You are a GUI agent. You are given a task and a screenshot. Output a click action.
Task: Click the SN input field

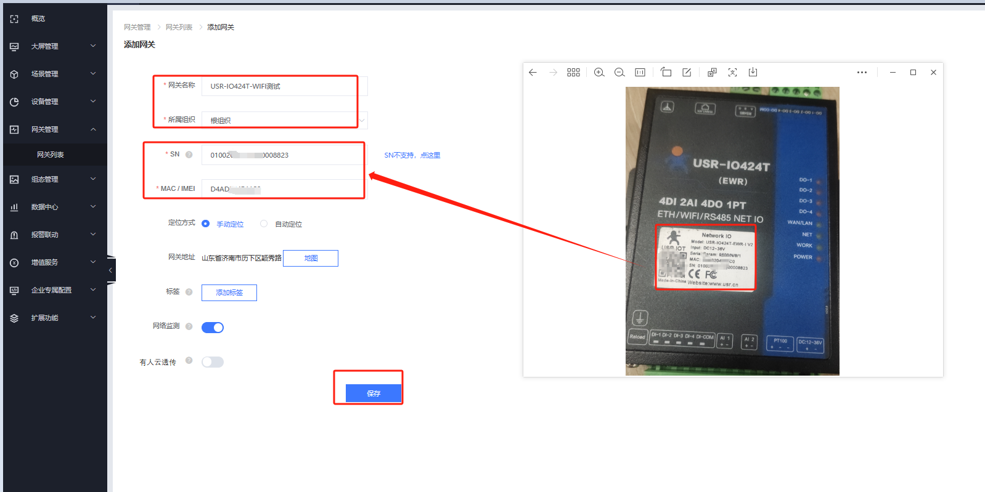click(x=285, y=155)
